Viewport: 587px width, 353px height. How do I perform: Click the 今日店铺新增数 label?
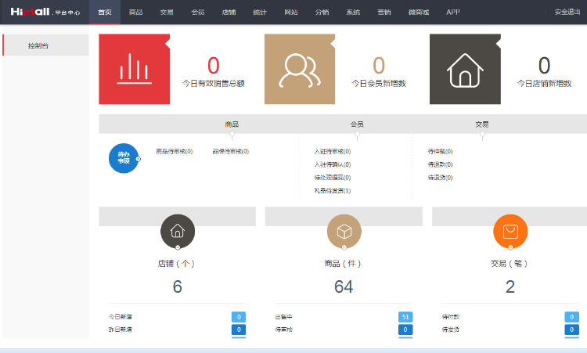[544, 83]
